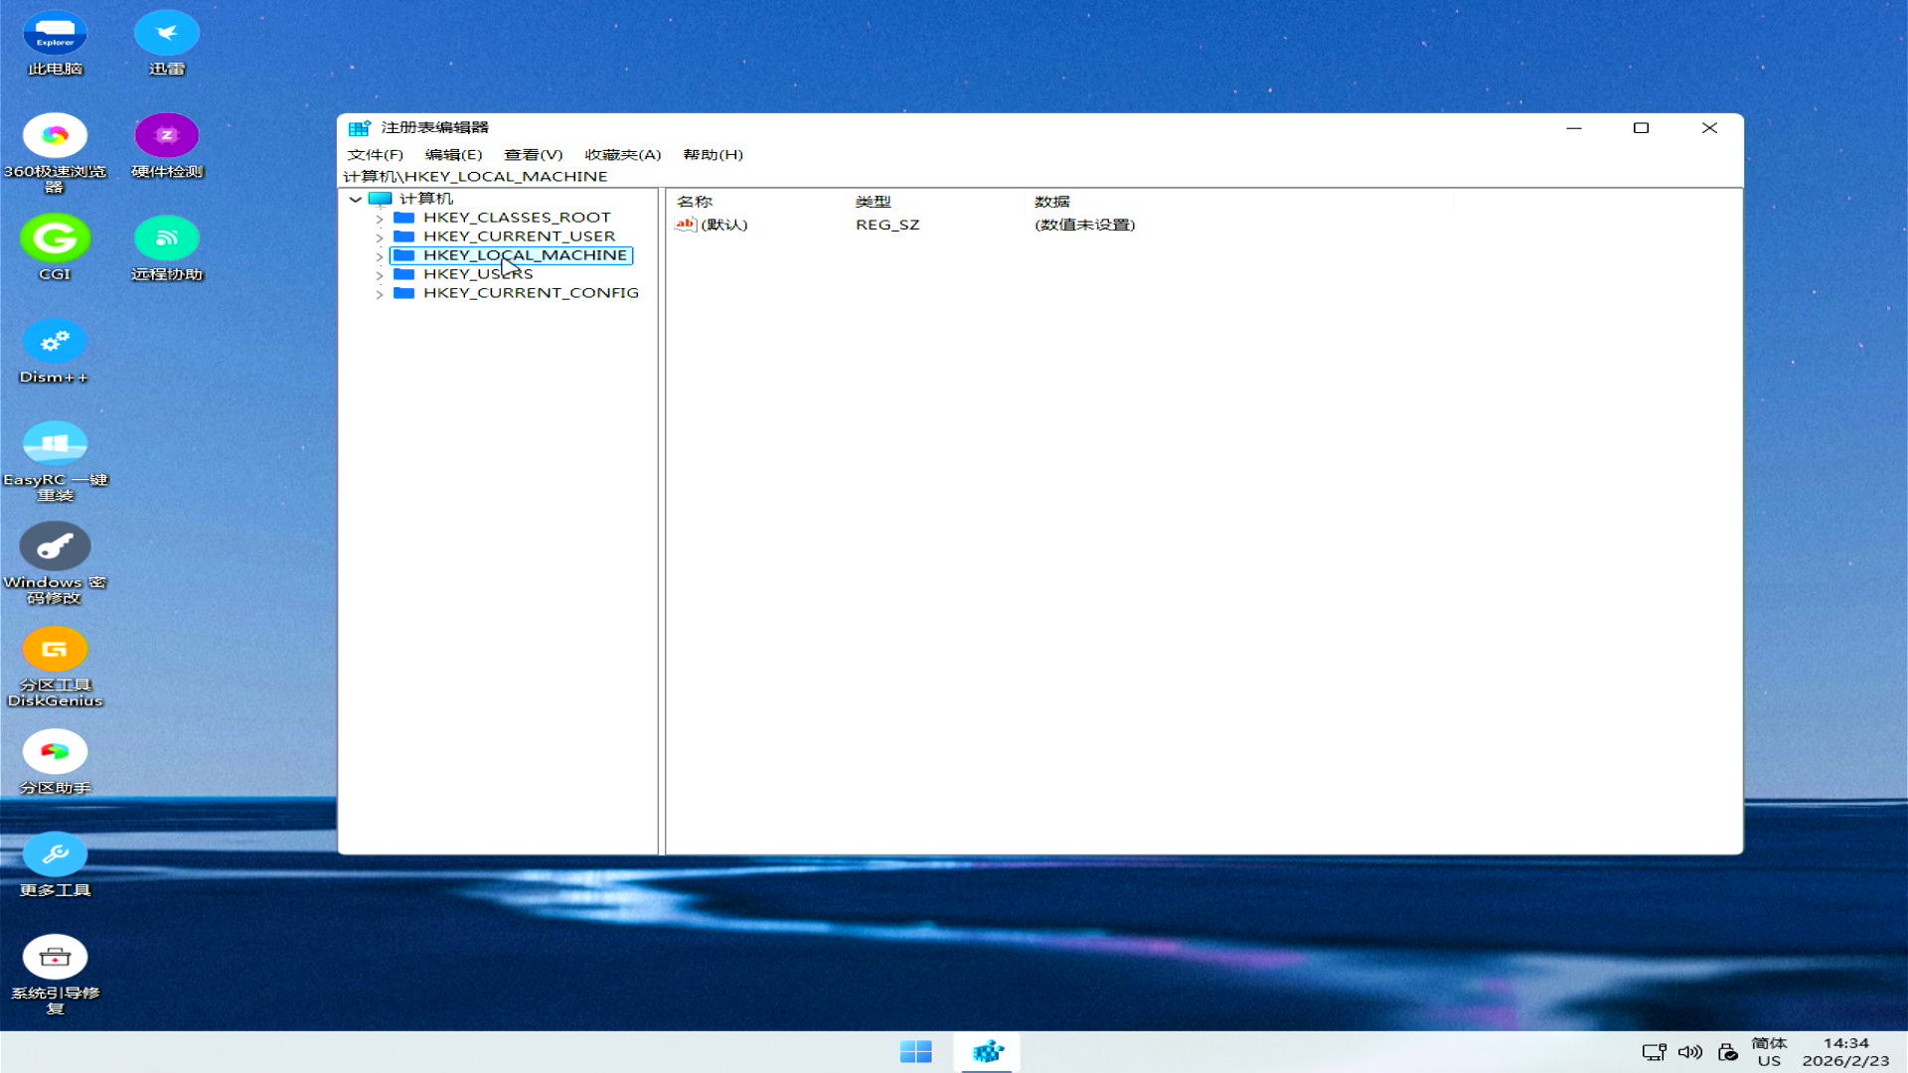Select the HKEY_USERS tree key
Image resolution: width=1908 pixels, height=1073 pixels.
coord(477,274)
